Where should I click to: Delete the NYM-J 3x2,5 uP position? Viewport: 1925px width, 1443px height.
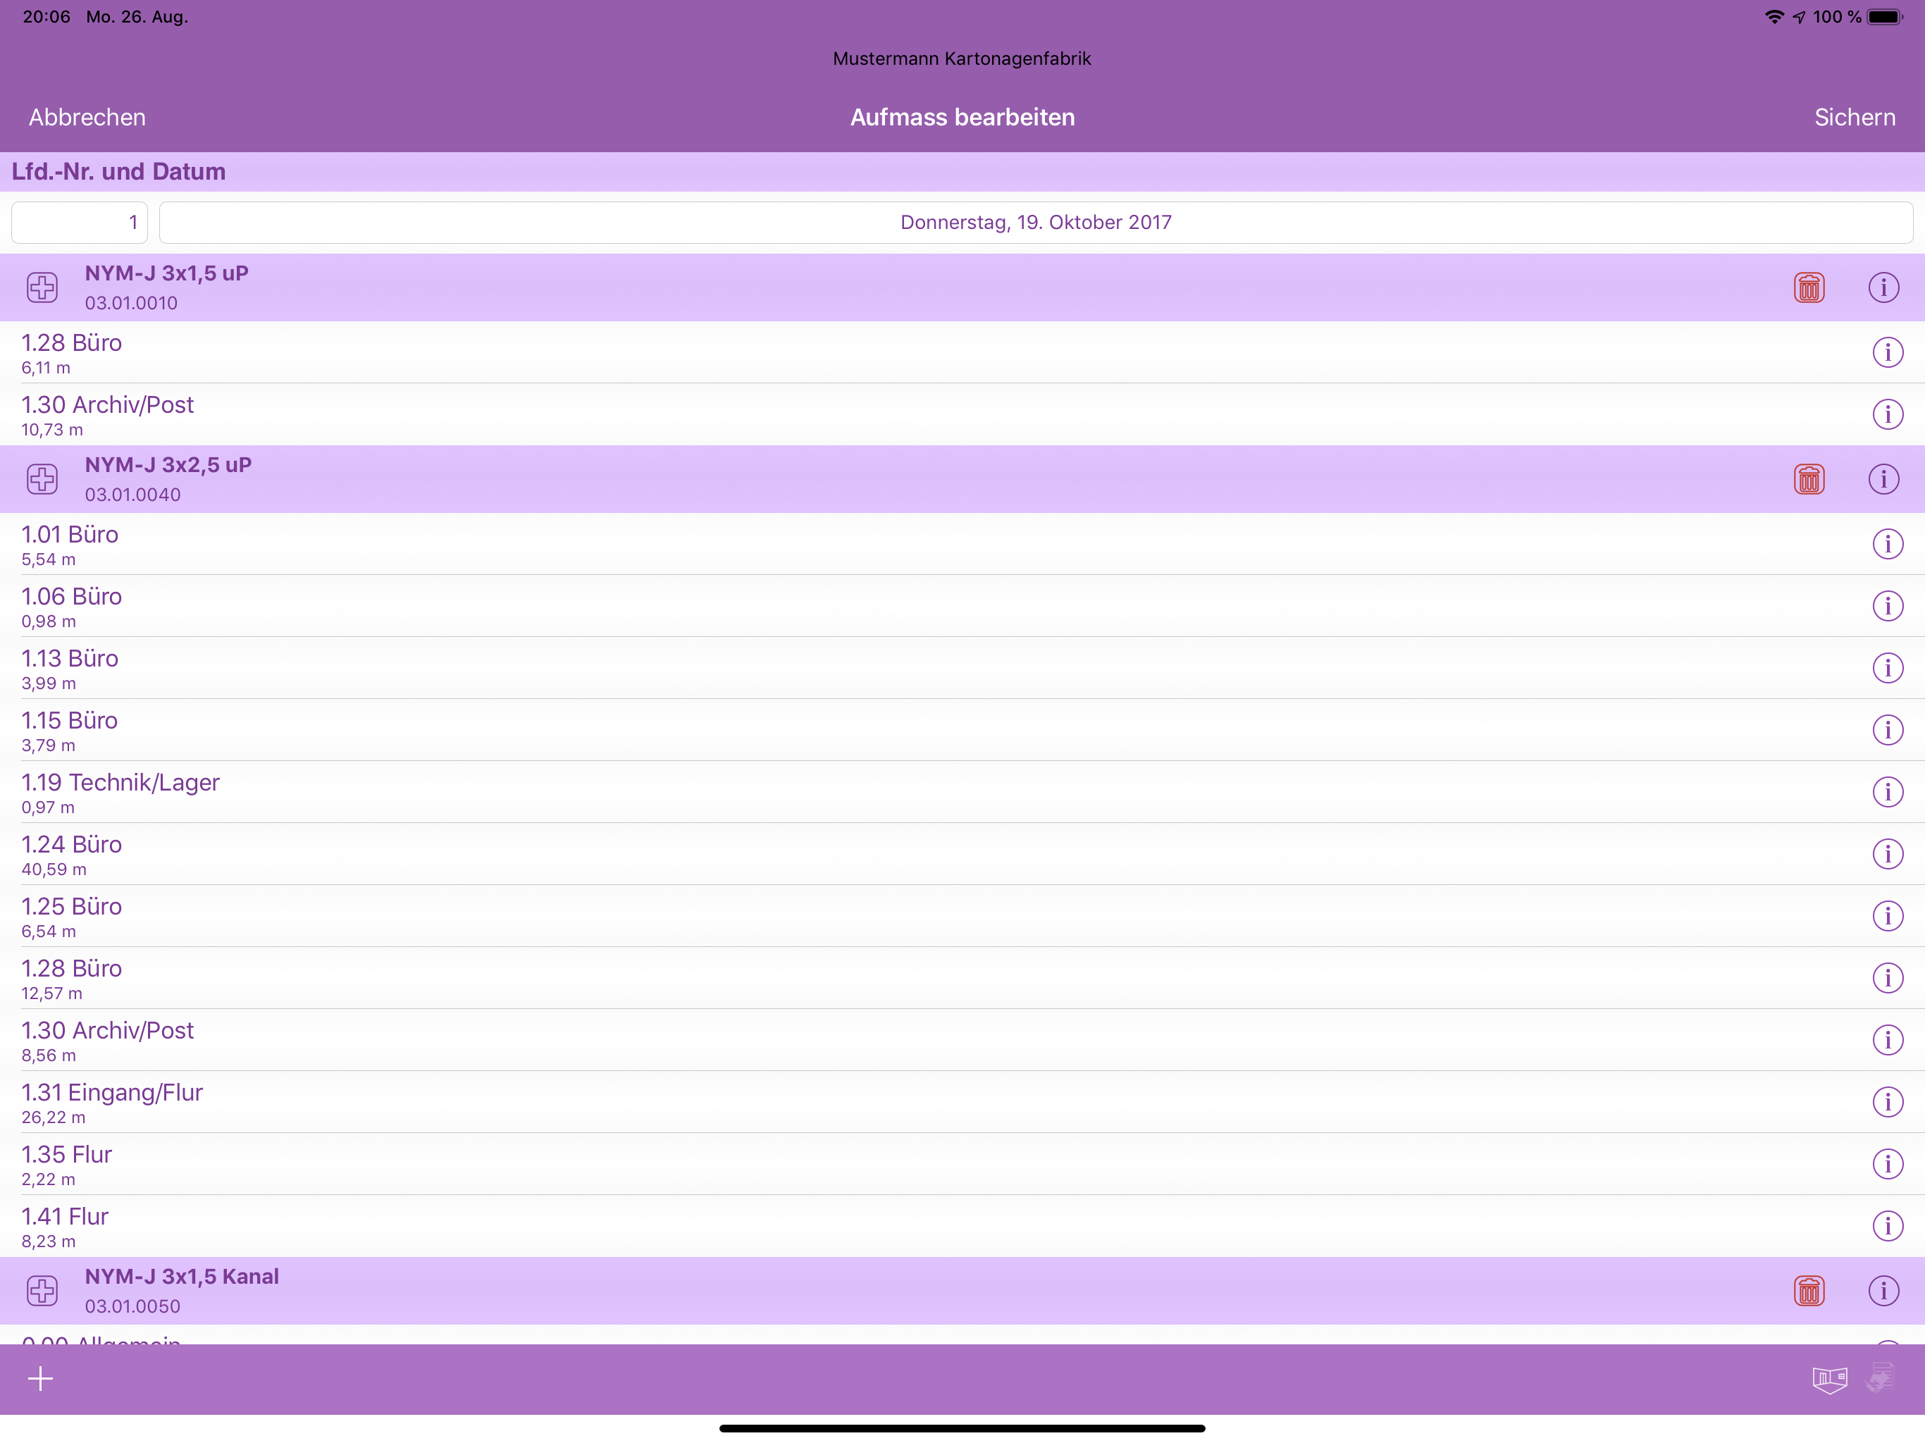[x=1808, y=478]
